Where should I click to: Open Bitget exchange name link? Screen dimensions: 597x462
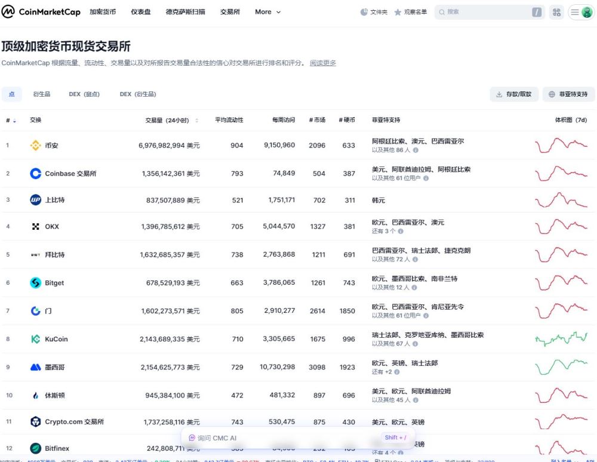[54, 283]
